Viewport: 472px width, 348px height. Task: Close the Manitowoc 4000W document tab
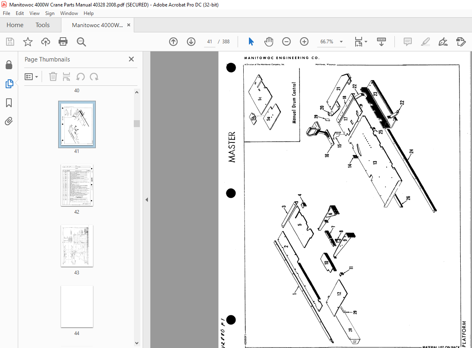click(x=129, y=25)
